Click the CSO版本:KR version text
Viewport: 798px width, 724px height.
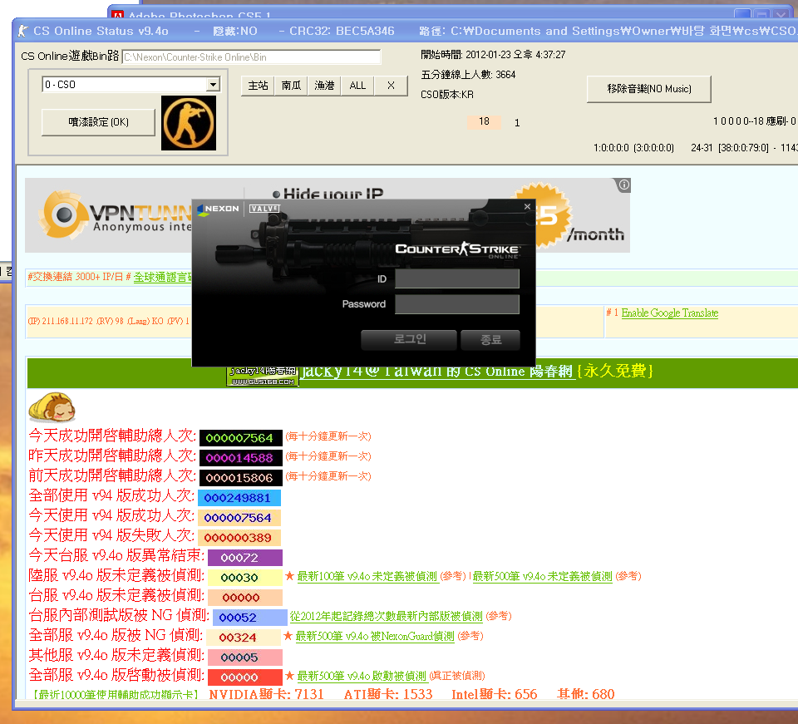[447, 95]
